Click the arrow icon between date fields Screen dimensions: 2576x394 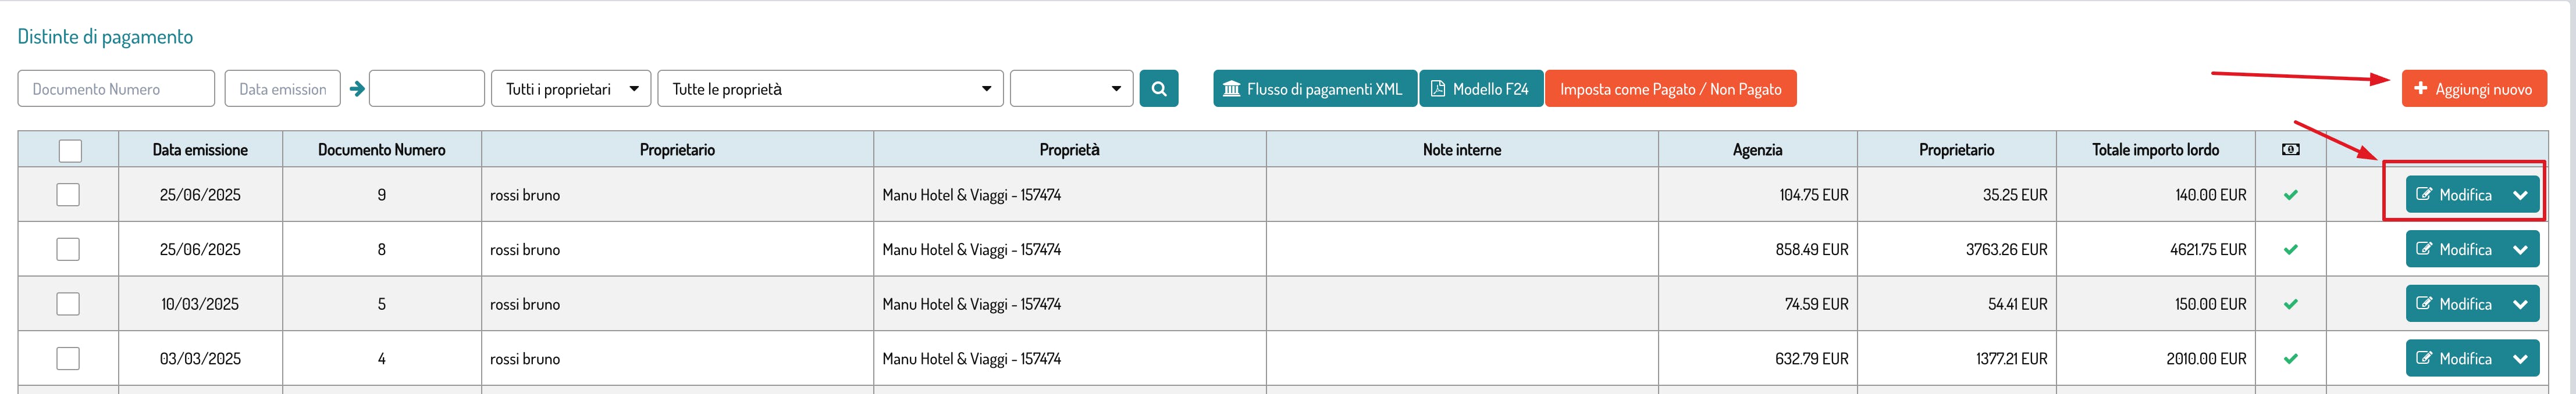coord(356,89)
